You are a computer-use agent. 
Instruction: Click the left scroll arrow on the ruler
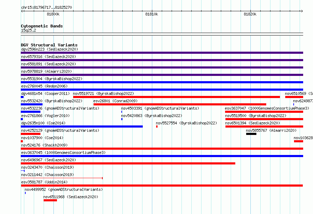(22, 11)
